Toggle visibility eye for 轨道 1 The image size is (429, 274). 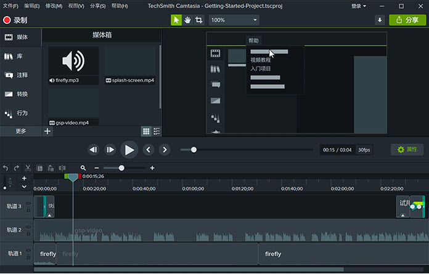[28, 249]
